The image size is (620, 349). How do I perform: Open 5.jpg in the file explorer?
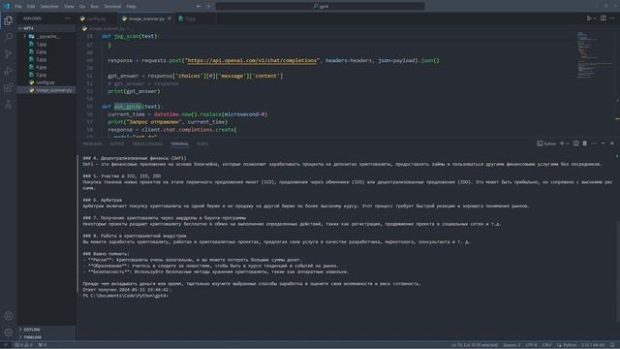point(46,75)
